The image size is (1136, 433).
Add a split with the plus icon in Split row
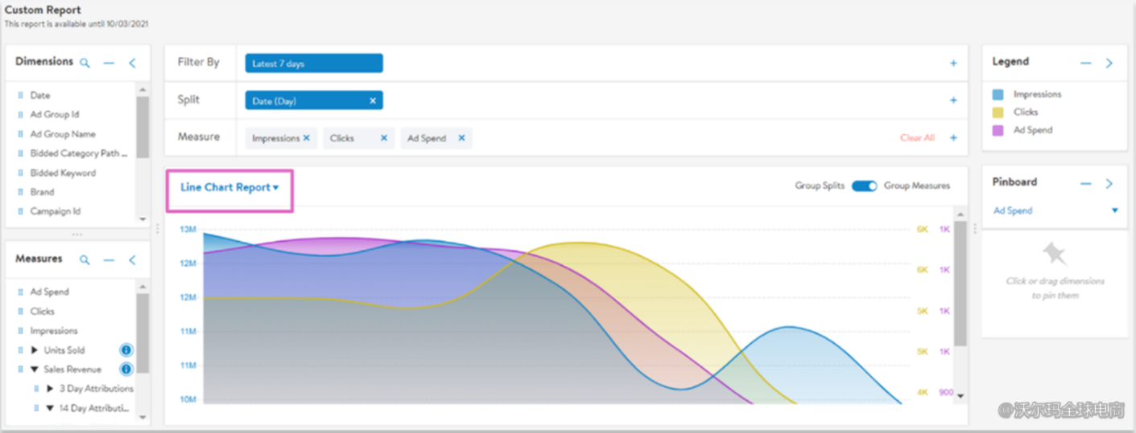[x=953, y=100]
